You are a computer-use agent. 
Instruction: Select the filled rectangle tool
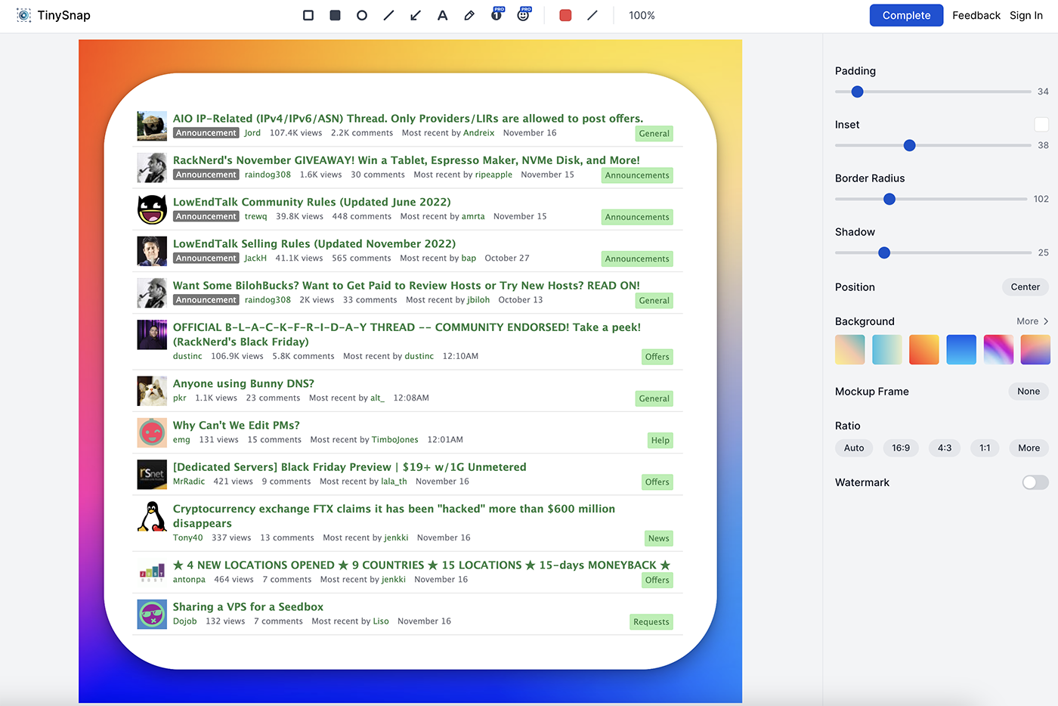pyautogui.click(x=335, y=15)
